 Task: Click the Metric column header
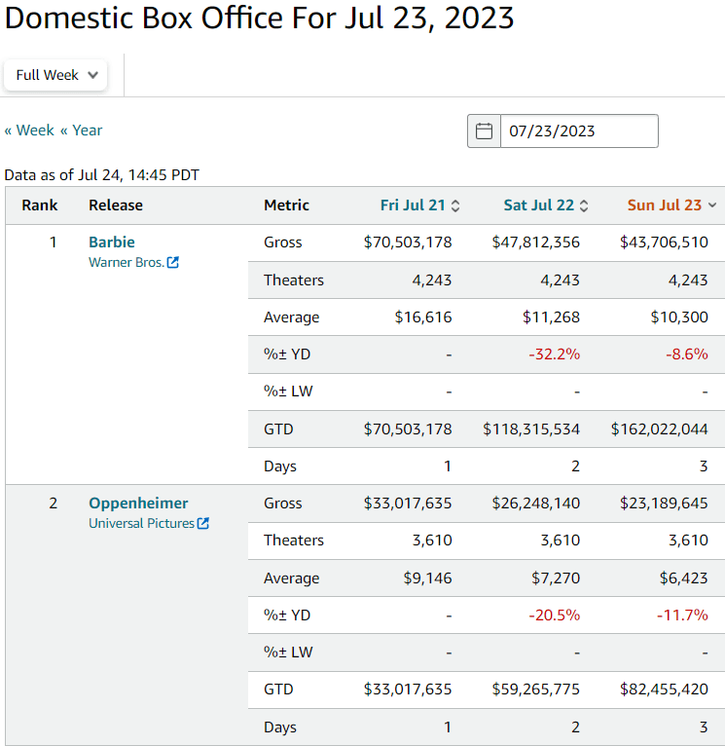[x=286, y=205]
